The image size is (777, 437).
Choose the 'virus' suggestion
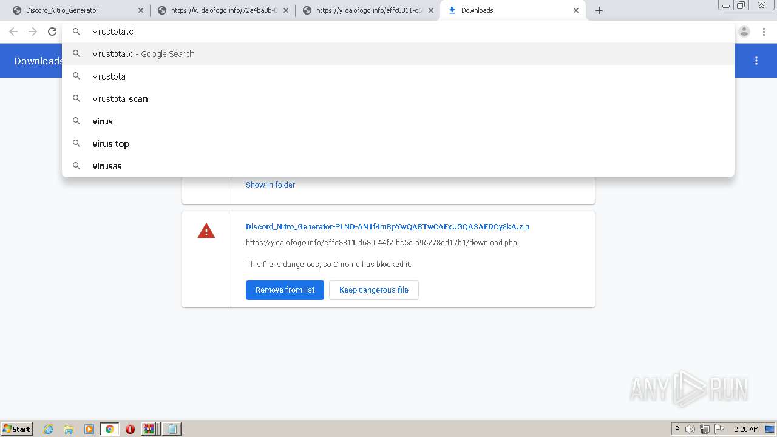(398, 121)
